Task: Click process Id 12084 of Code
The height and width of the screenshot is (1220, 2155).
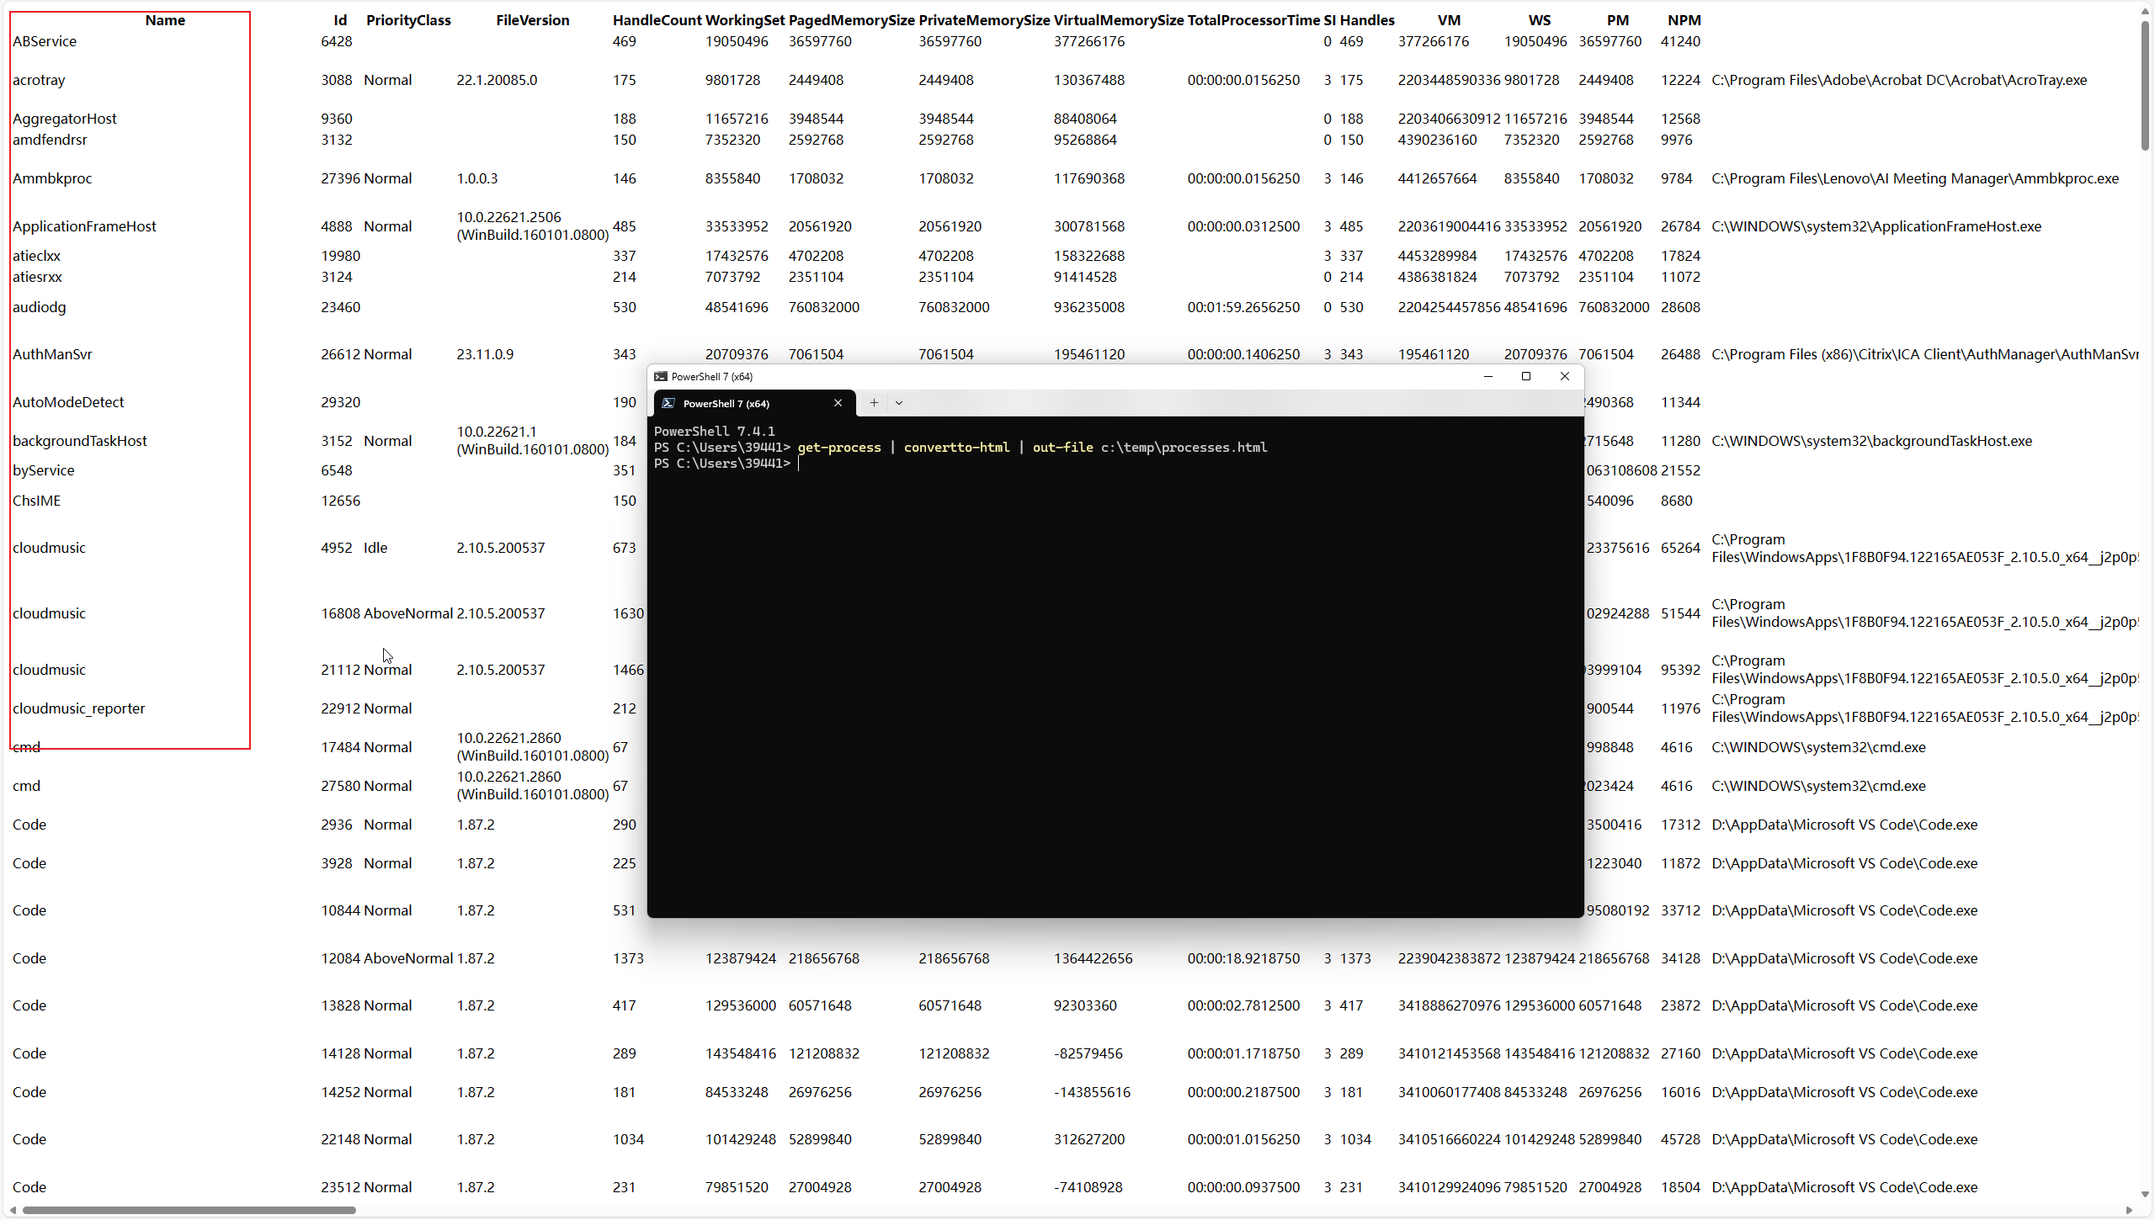Action: pyautogui.click(x=340, y=958)
